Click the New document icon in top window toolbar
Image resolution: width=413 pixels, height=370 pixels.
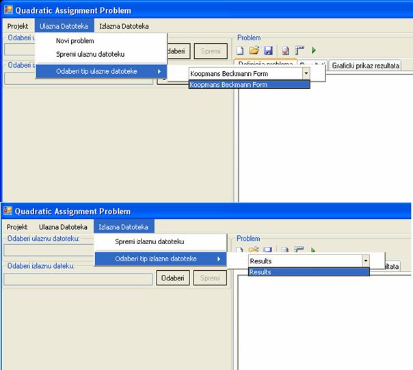coord(240,50)
